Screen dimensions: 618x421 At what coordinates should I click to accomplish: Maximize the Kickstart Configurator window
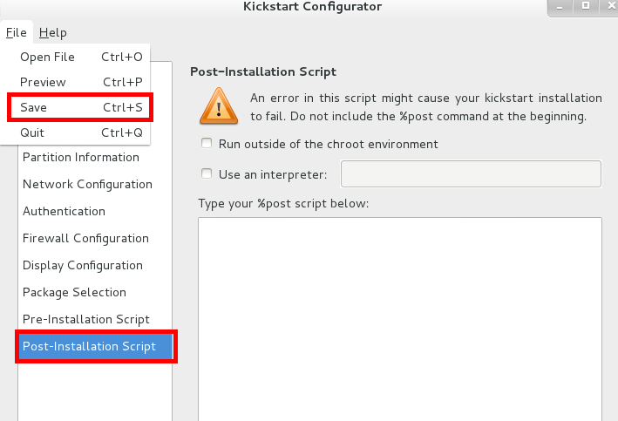click(586, 5)
